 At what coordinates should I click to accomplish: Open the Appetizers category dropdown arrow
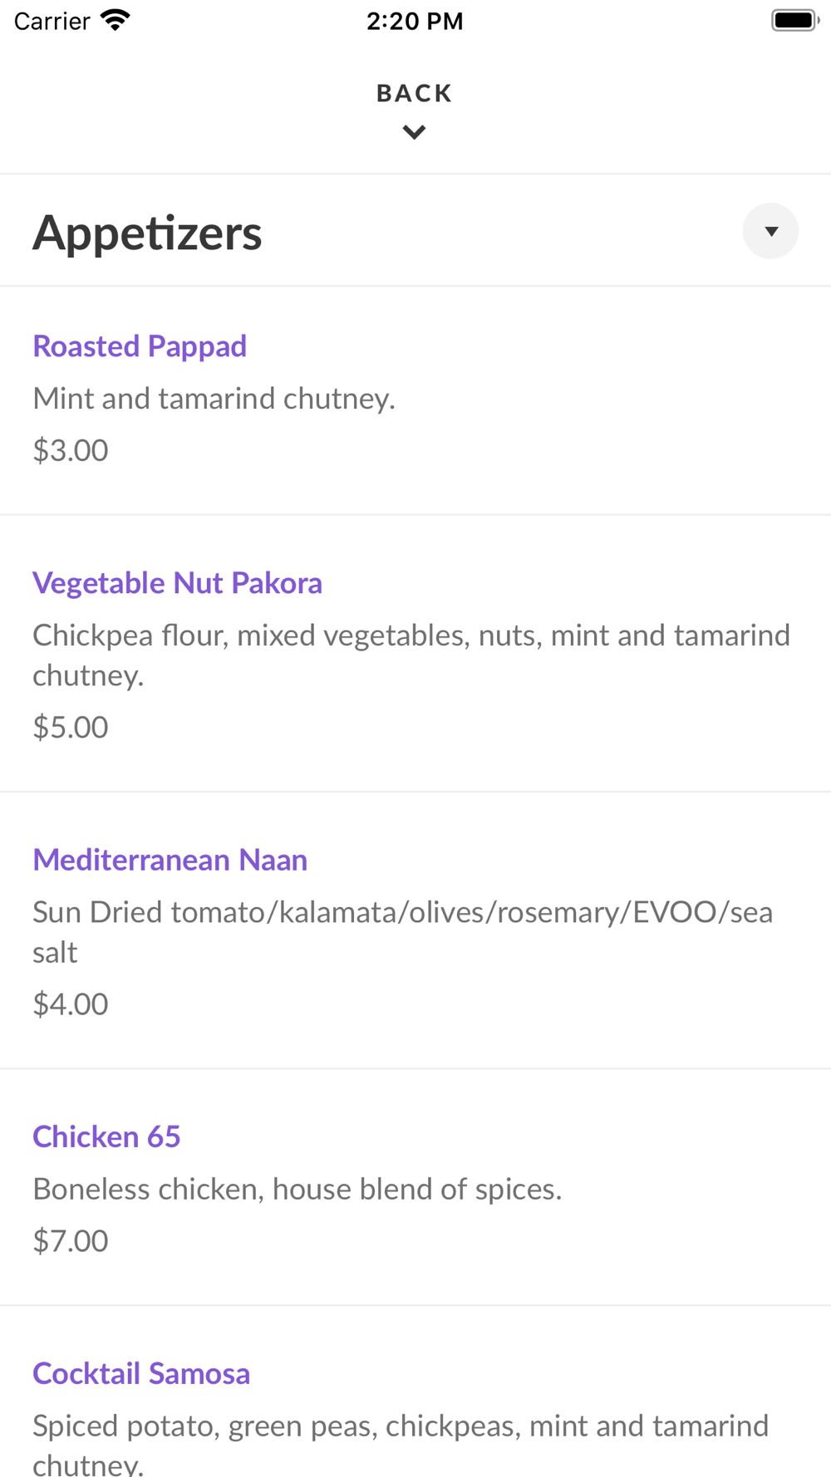(770, 231)
